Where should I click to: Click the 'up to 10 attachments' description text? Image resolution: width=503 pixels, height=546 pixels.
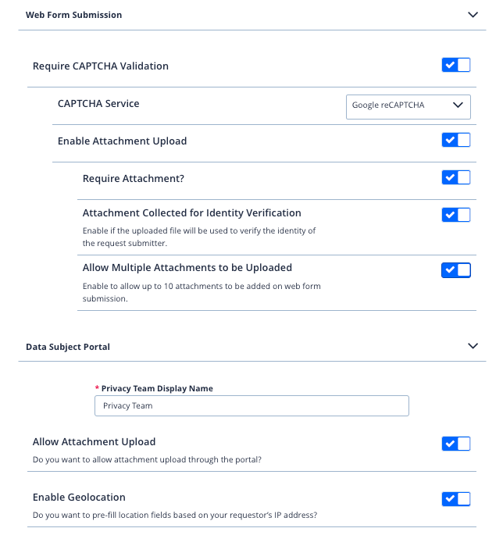click(x=202, y=292)
